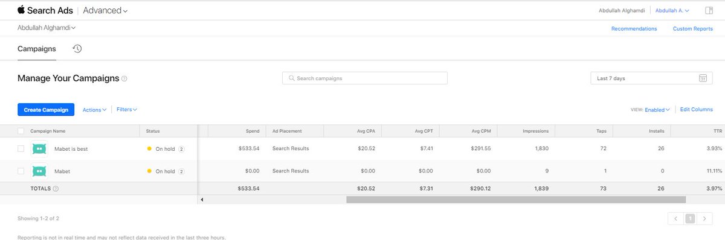The height and width of the screenshot is (240, 725).
Task: Click the horizontal table scrollbar
Action: [x=516, y=199]
